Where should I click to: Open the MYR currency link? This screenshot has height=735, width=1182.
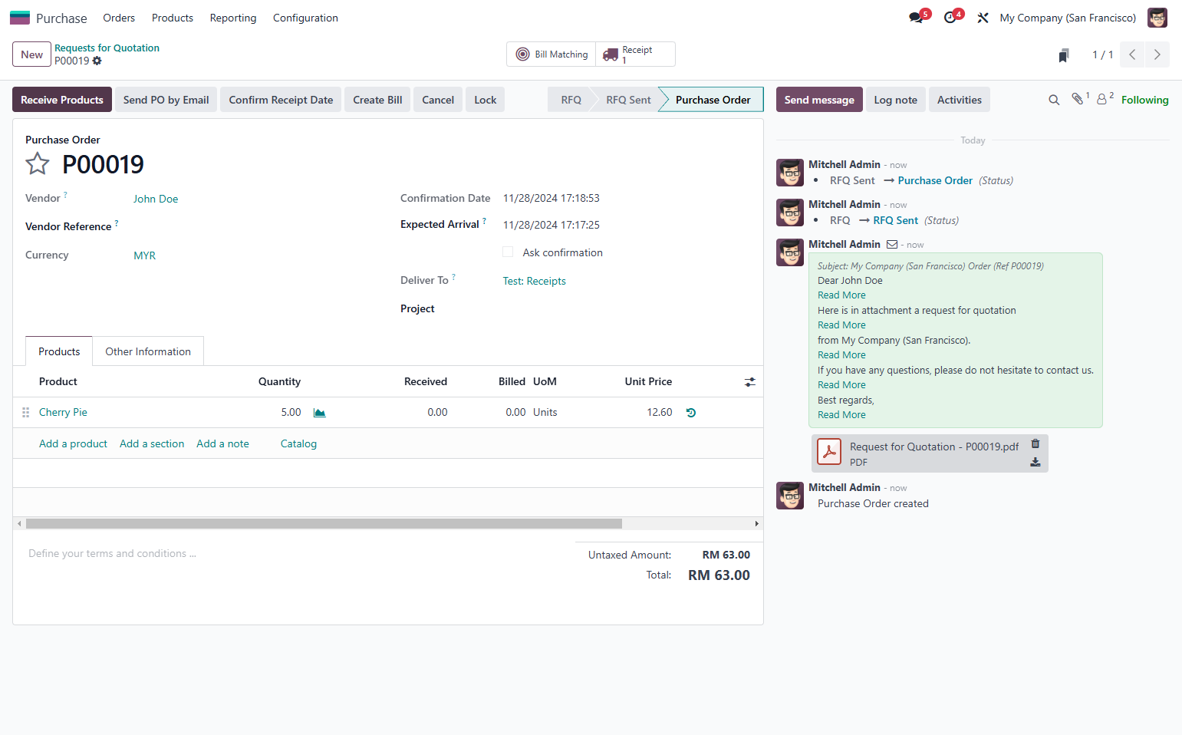pyautogui.click(x=144, y=255)
